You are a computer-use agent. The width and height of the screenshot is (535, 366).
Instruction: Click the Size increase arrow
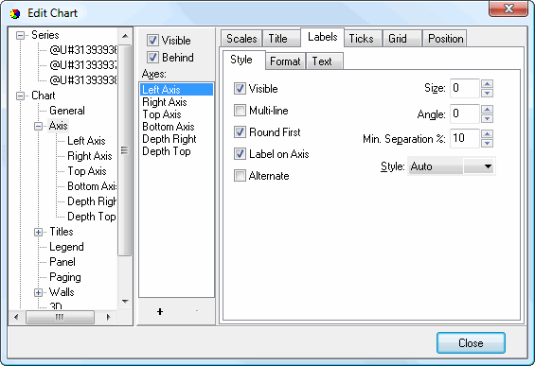click(x=487, y=84)
